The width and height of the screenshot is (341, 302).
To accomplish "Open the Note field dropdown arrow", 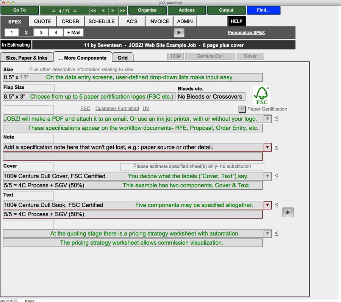I will [x=267, y=147].
